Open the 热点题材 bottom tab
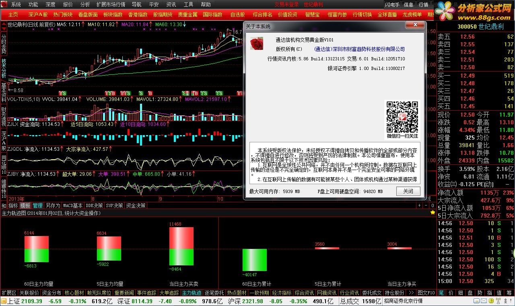515x306 pixels. click(x=237, y=293)
